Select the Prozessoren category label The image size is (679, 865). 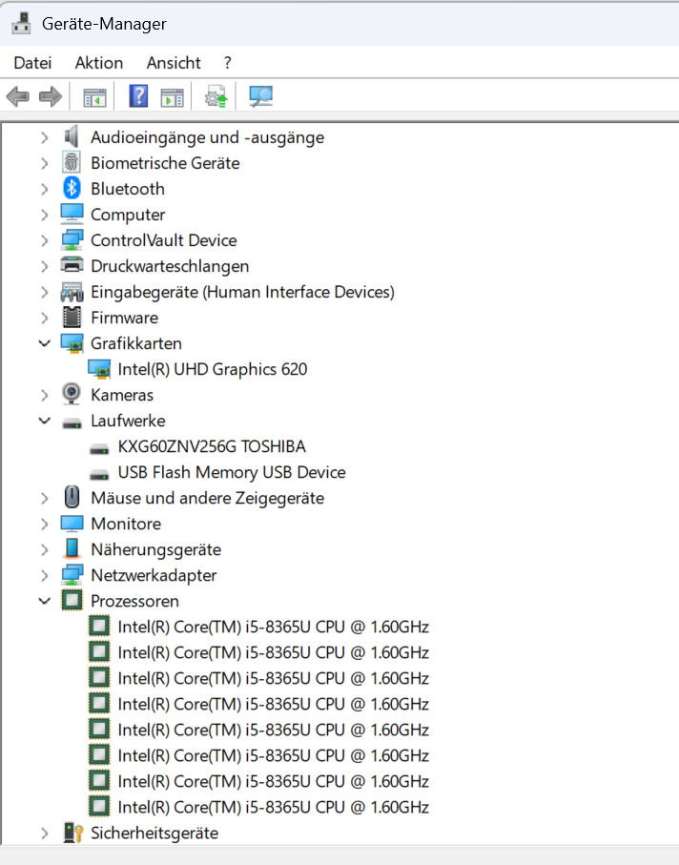pos(134,601)
